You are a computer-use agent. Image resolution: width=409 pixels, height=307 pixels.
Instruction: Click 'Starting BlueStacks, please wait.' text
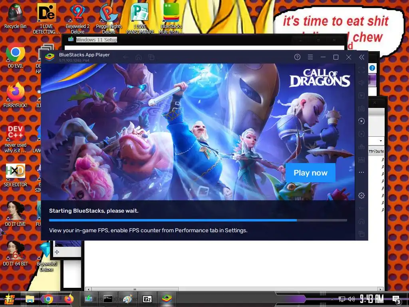[x=93, y=211]
